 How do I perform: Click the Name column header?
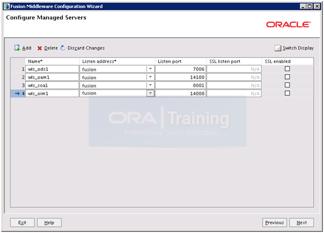click(x=53, y=61)
